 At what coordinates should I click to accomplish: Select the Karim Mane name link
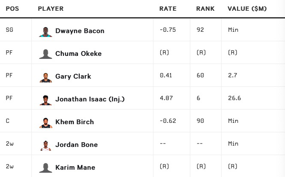pyautogui.click(x=75, y=168)
